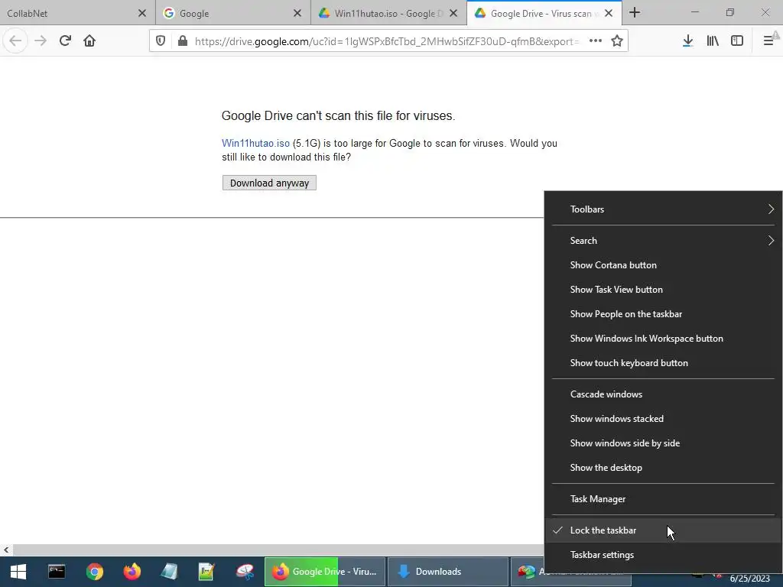The width and height of the screenshot is (783, 587).
Task: Open the tracking protection shield icon
Action: pyautogui.click(x=161, y=41)
